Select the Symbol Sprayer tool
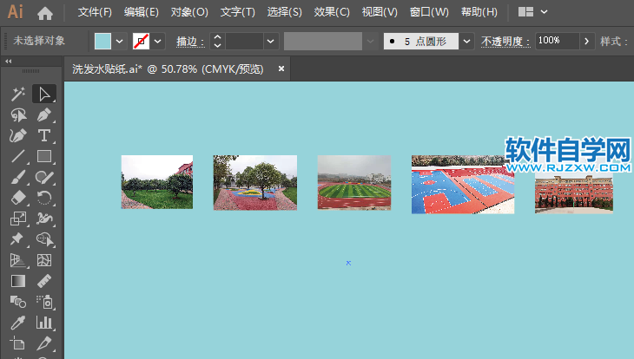Screen dimensions: 634x359 click(x=44, y=302)
